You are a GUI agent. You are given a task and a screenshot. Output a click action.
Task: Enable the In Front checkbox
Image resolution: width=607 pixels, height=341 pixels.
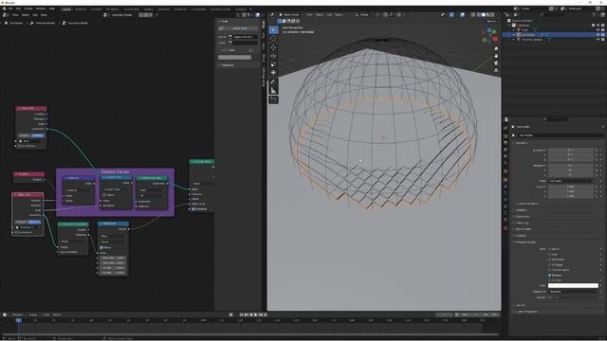(550, 280)
